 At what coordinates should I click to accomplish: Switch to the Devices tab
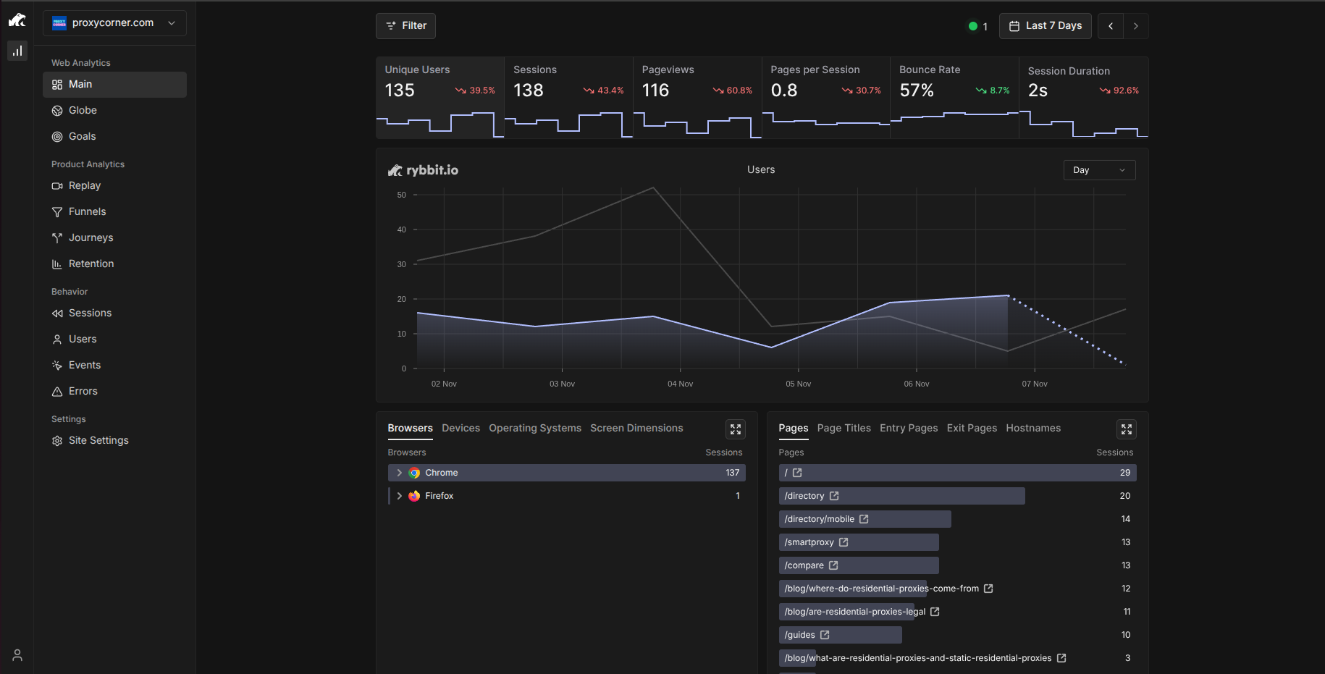coord(460,429)
